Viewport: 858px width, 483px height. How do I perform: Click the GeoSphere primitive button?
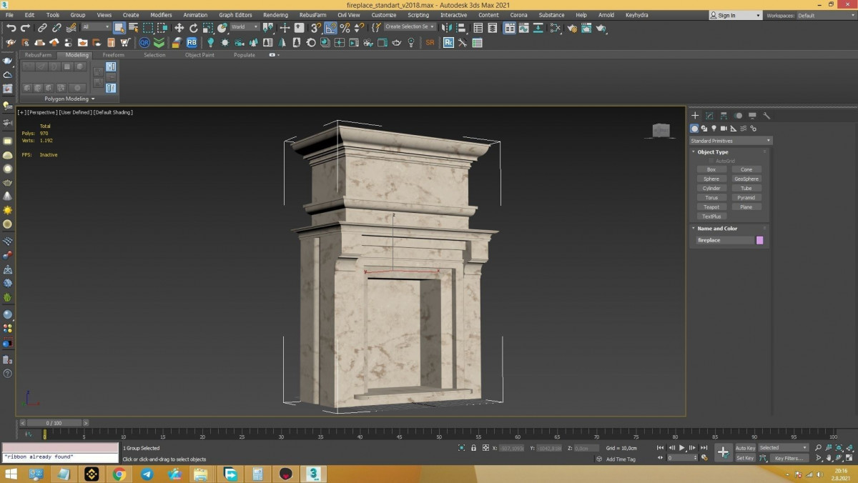746,179
